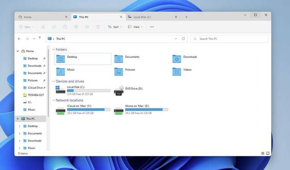Switch to details view icon in status bar
Viewport: 290px width, 170px height.
tap(263, 153)
